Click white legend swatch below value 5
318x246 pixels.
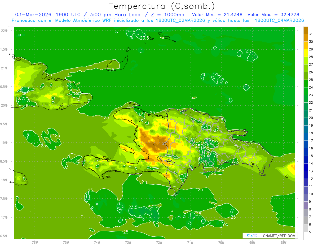point(306,236)
